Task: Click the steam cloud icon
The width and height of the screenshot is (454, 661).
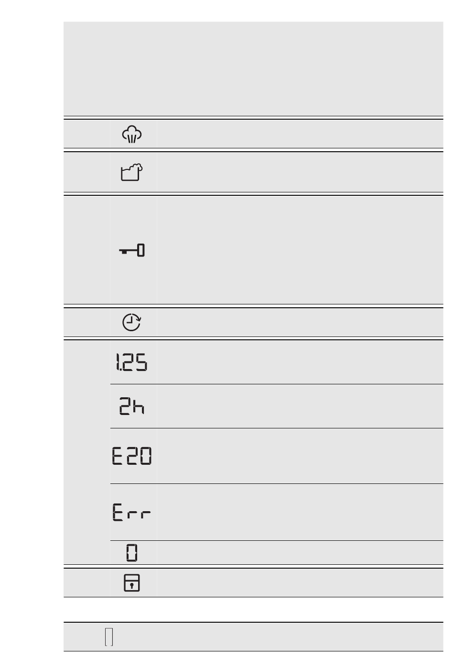Action: click(132, 134)
